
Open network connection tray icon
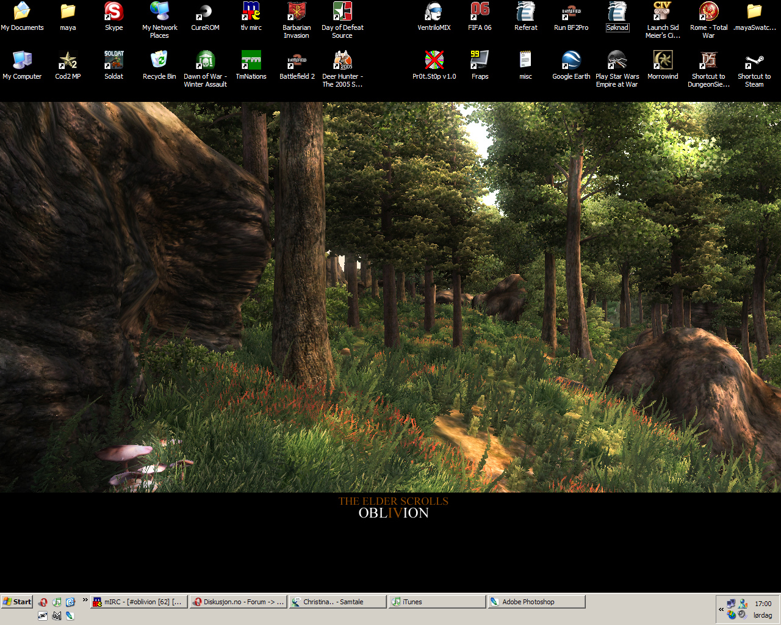point(731,603)
